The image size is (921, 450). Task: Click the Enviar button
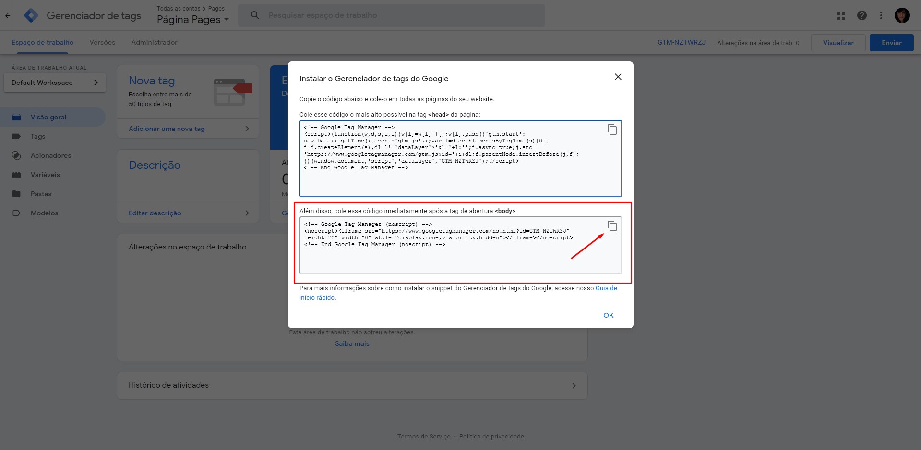tap(892, 43)
